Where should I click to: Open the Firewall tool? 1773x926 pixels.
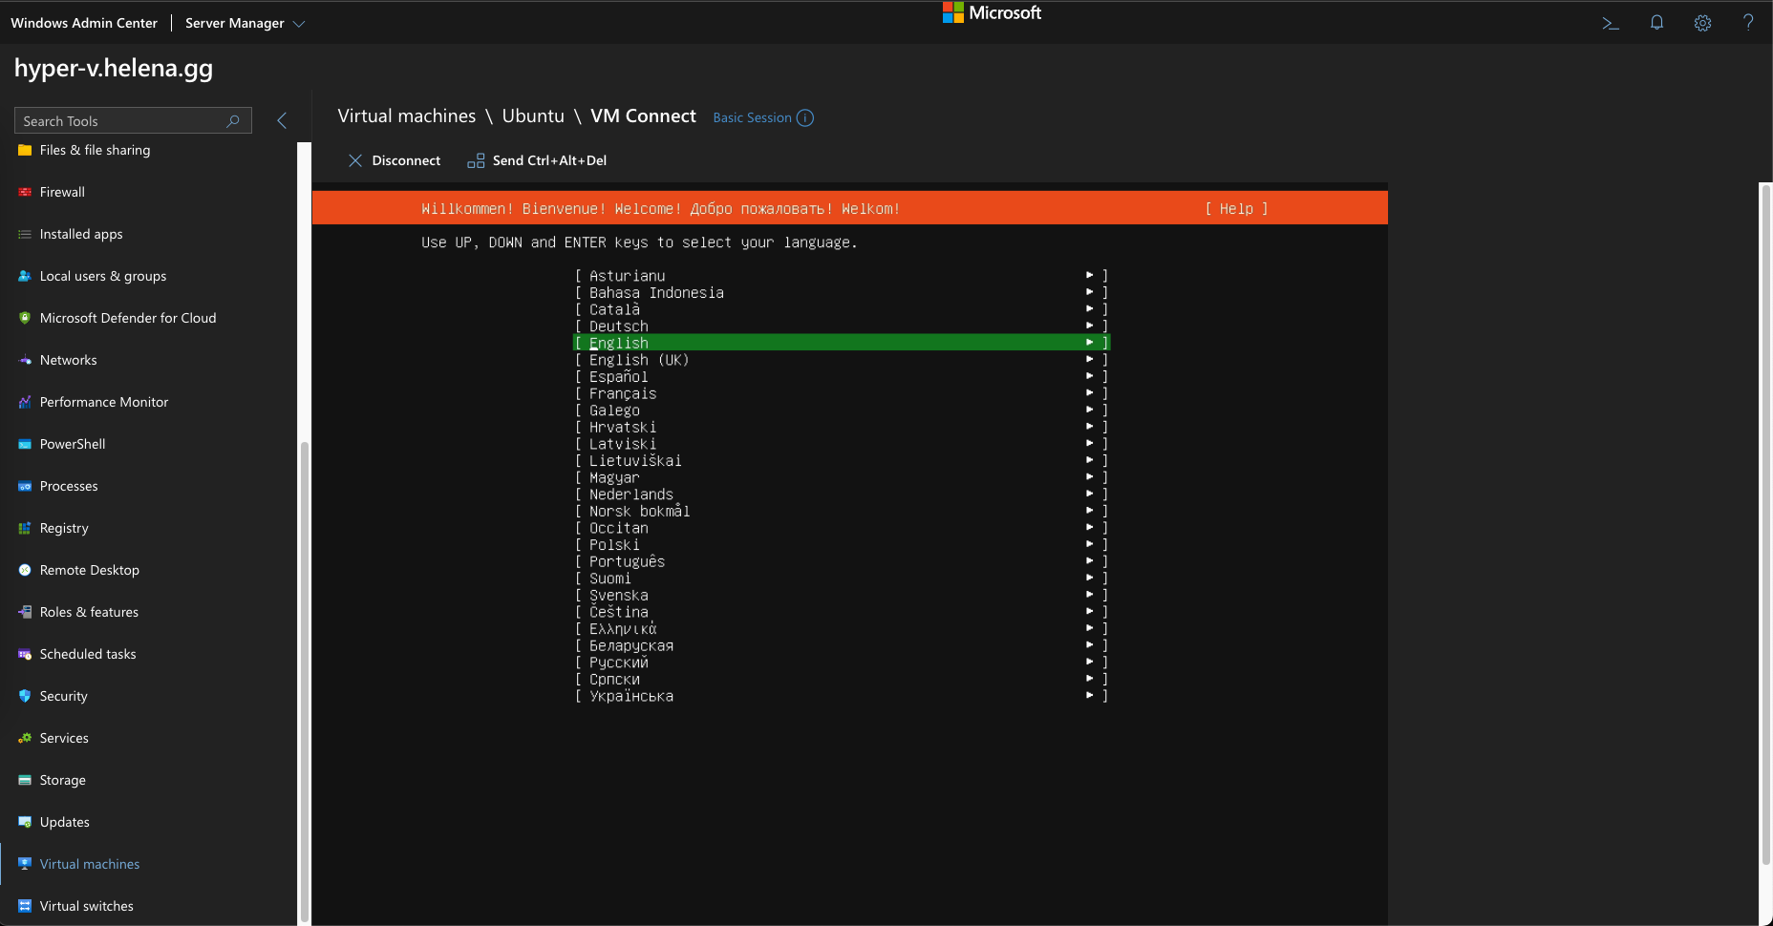coord(62,192)
